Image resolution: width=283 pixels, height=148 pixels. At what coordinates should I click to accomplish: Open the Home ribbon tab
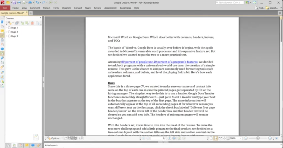pyautogui.click(x=15, y=8)
